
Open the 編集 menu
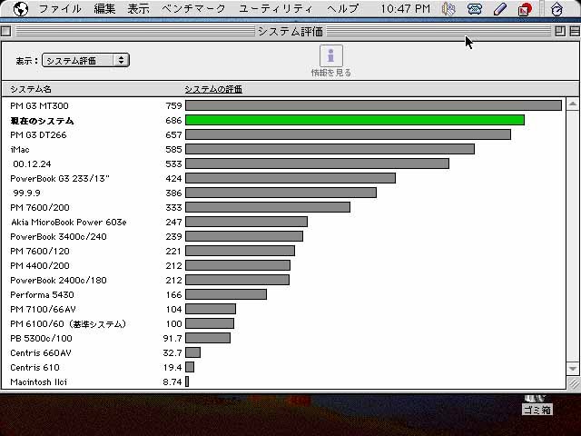coord(104,8)
